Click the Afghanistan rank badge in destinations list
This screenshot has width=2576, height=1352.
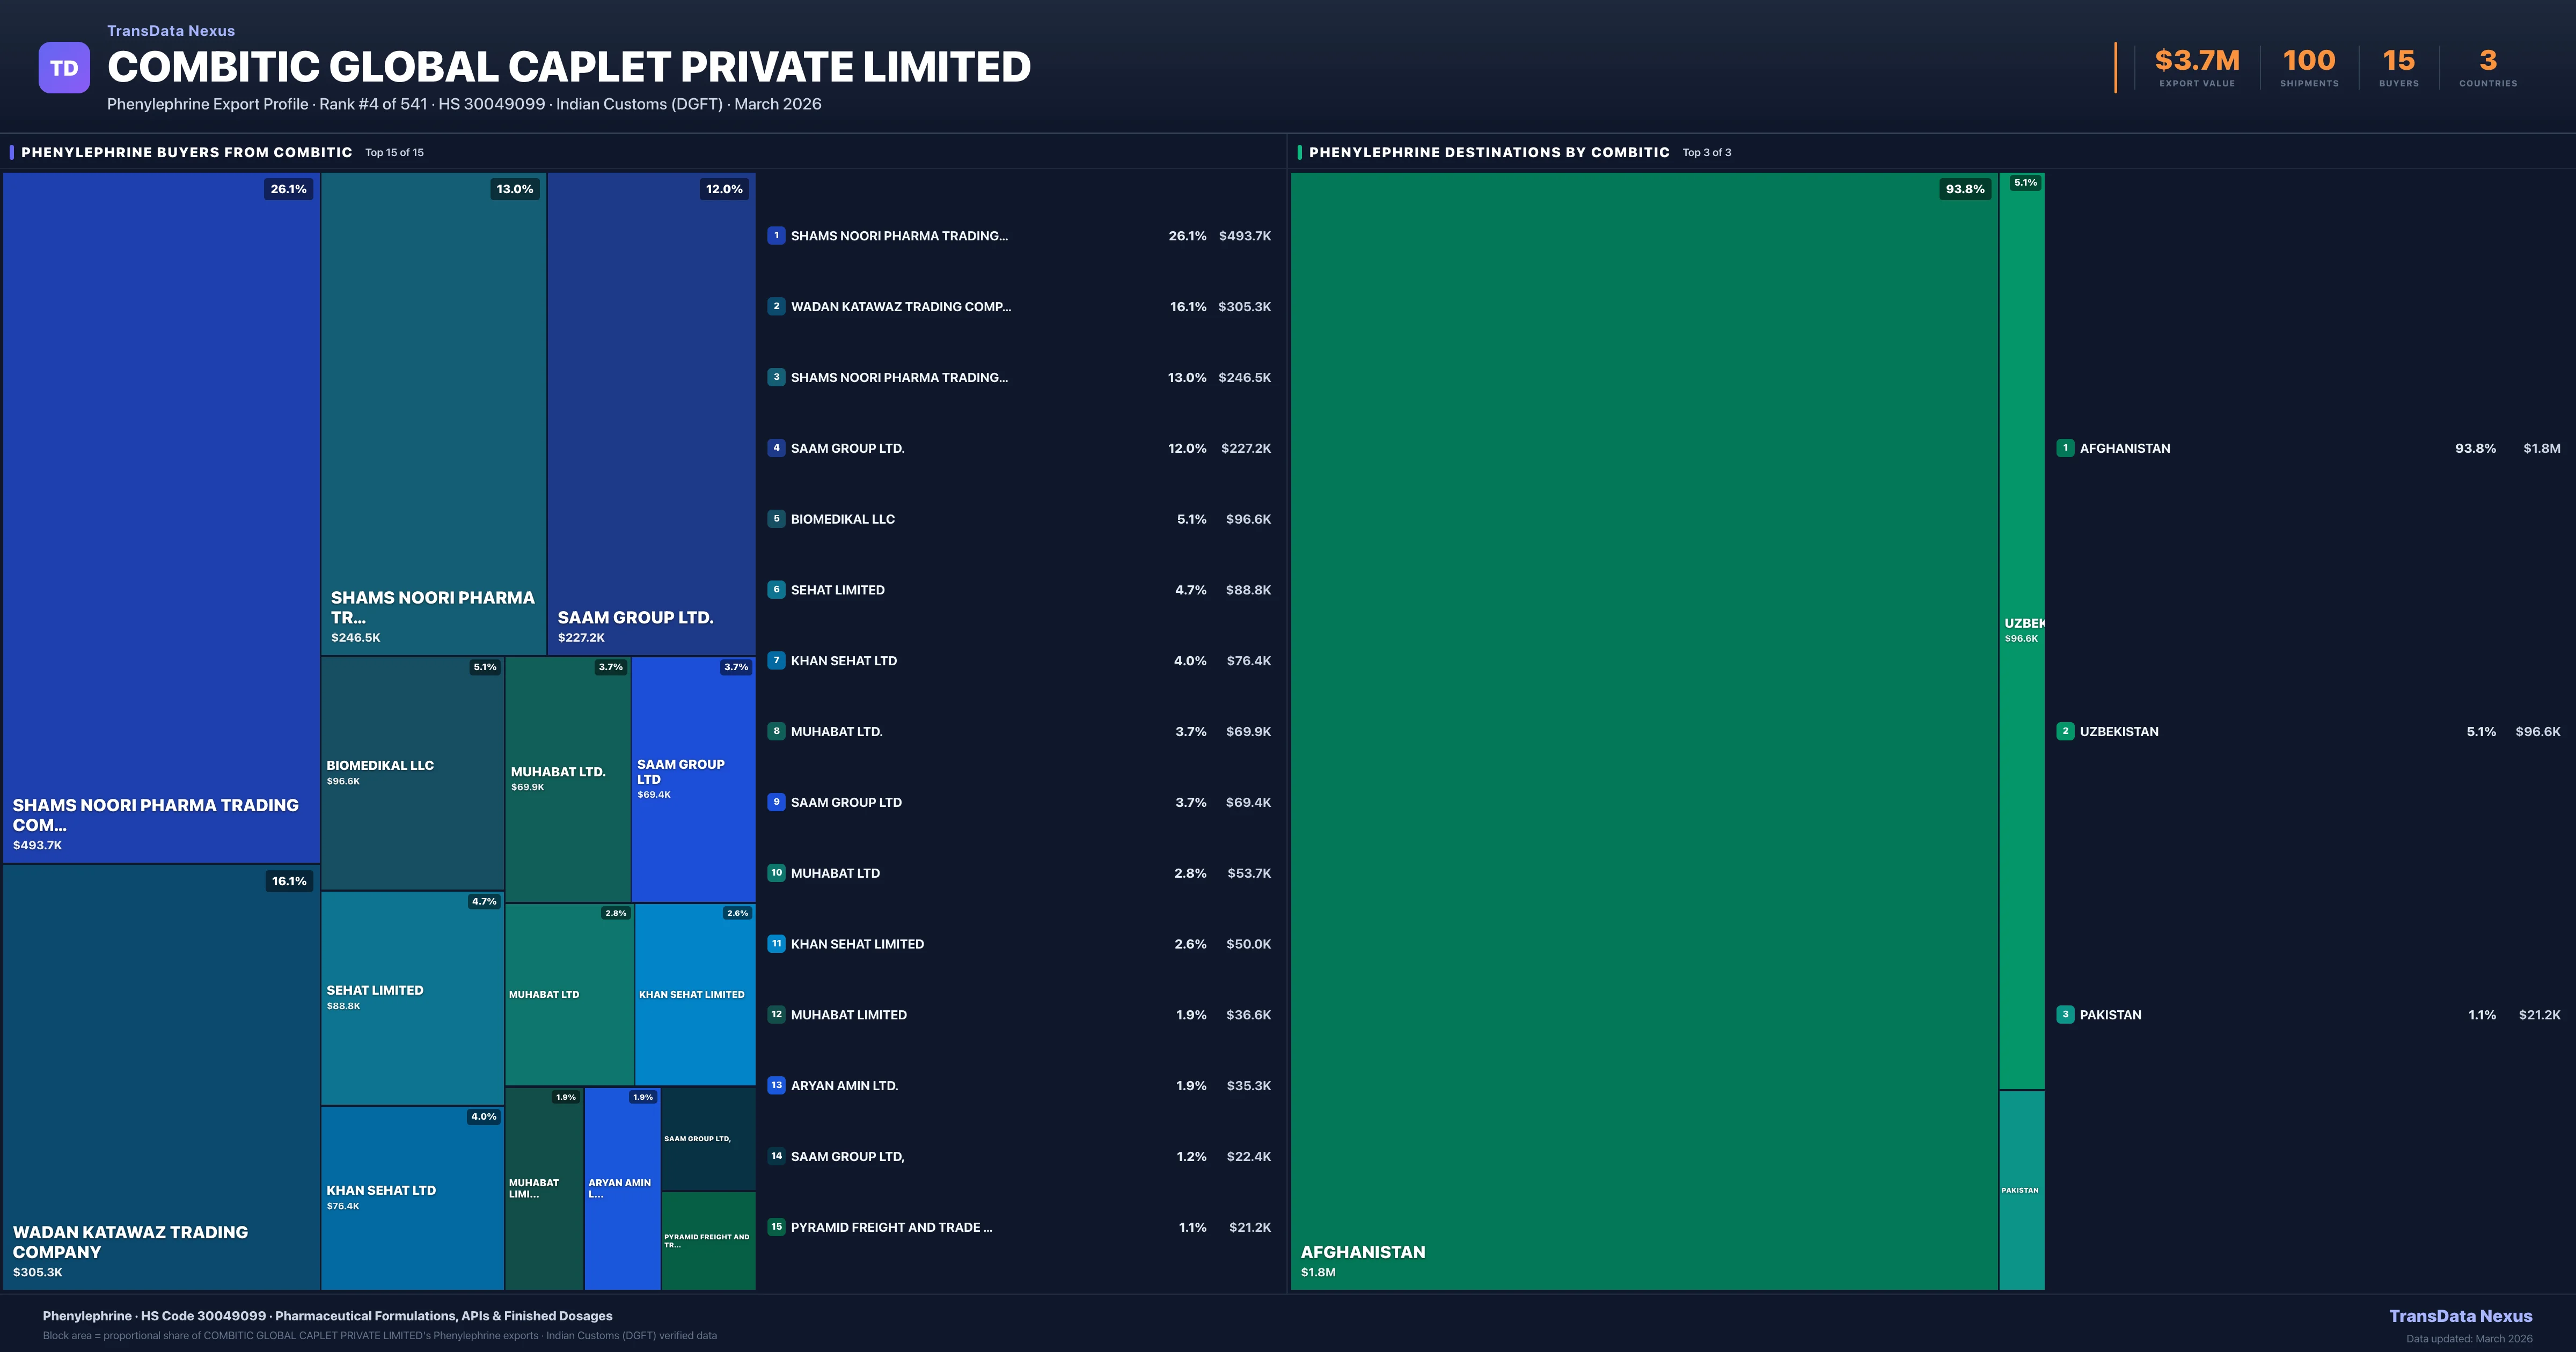click(2066, 448)
